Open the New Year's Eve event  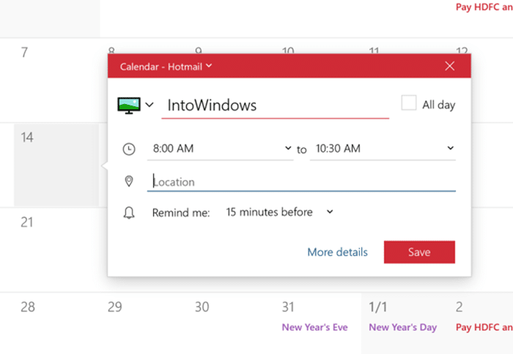pos(314,327)
